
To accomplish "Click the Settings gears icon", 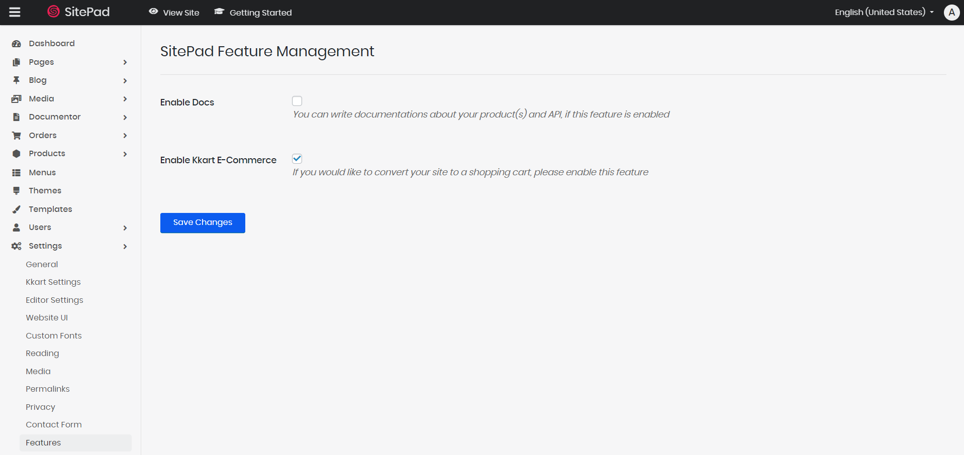I will pyautogui.click(x=17, y=246).
